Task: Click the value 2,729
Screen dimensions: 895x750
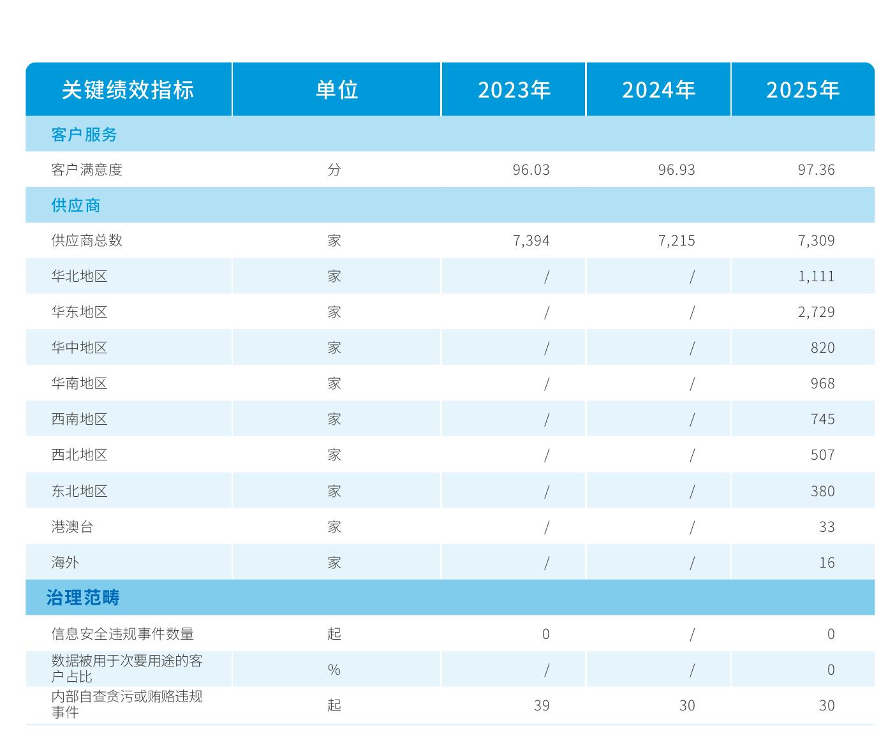Action: coord(817,312)
